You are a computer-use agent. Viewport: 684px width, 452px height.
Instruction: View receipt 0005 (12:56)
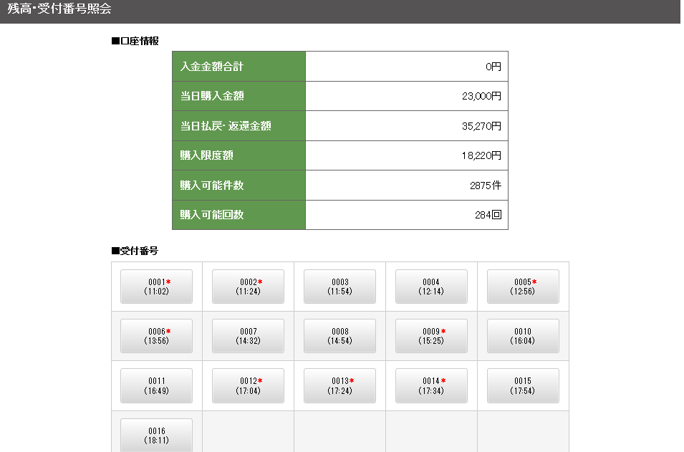click(523, 287)
